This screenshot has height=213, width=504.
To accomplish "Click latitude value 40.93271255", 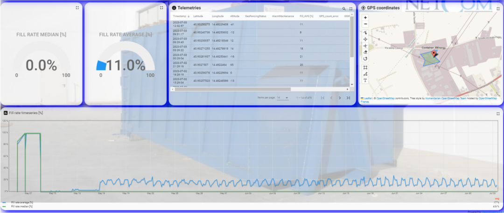I will 202,48.
